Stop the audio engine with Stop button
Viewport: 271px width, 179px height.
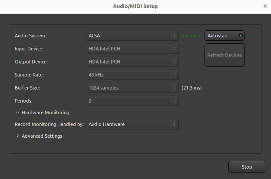(x=247, y=167)
